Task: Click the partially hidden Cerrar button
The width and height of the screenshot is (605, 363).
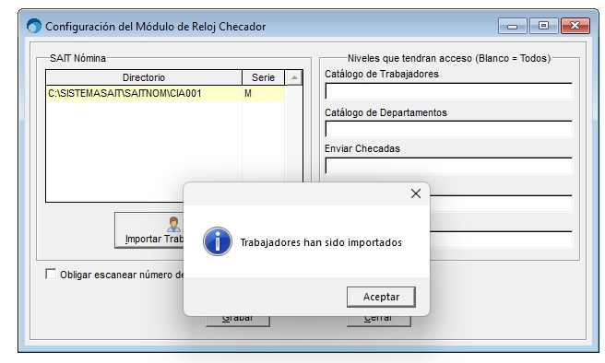Action: [x=378, y=321]
